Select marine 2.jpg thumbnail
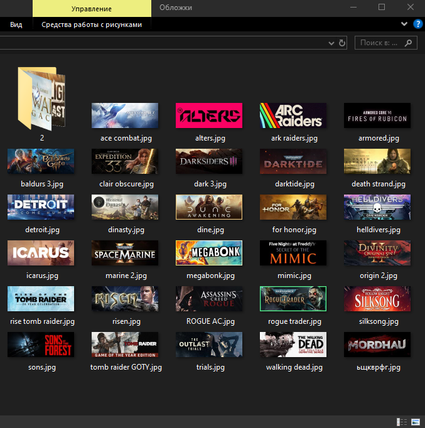This screenshot has width=425, height=428. [125, 253]
